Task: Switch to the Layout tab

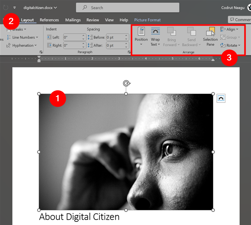Action: point(28,20)
